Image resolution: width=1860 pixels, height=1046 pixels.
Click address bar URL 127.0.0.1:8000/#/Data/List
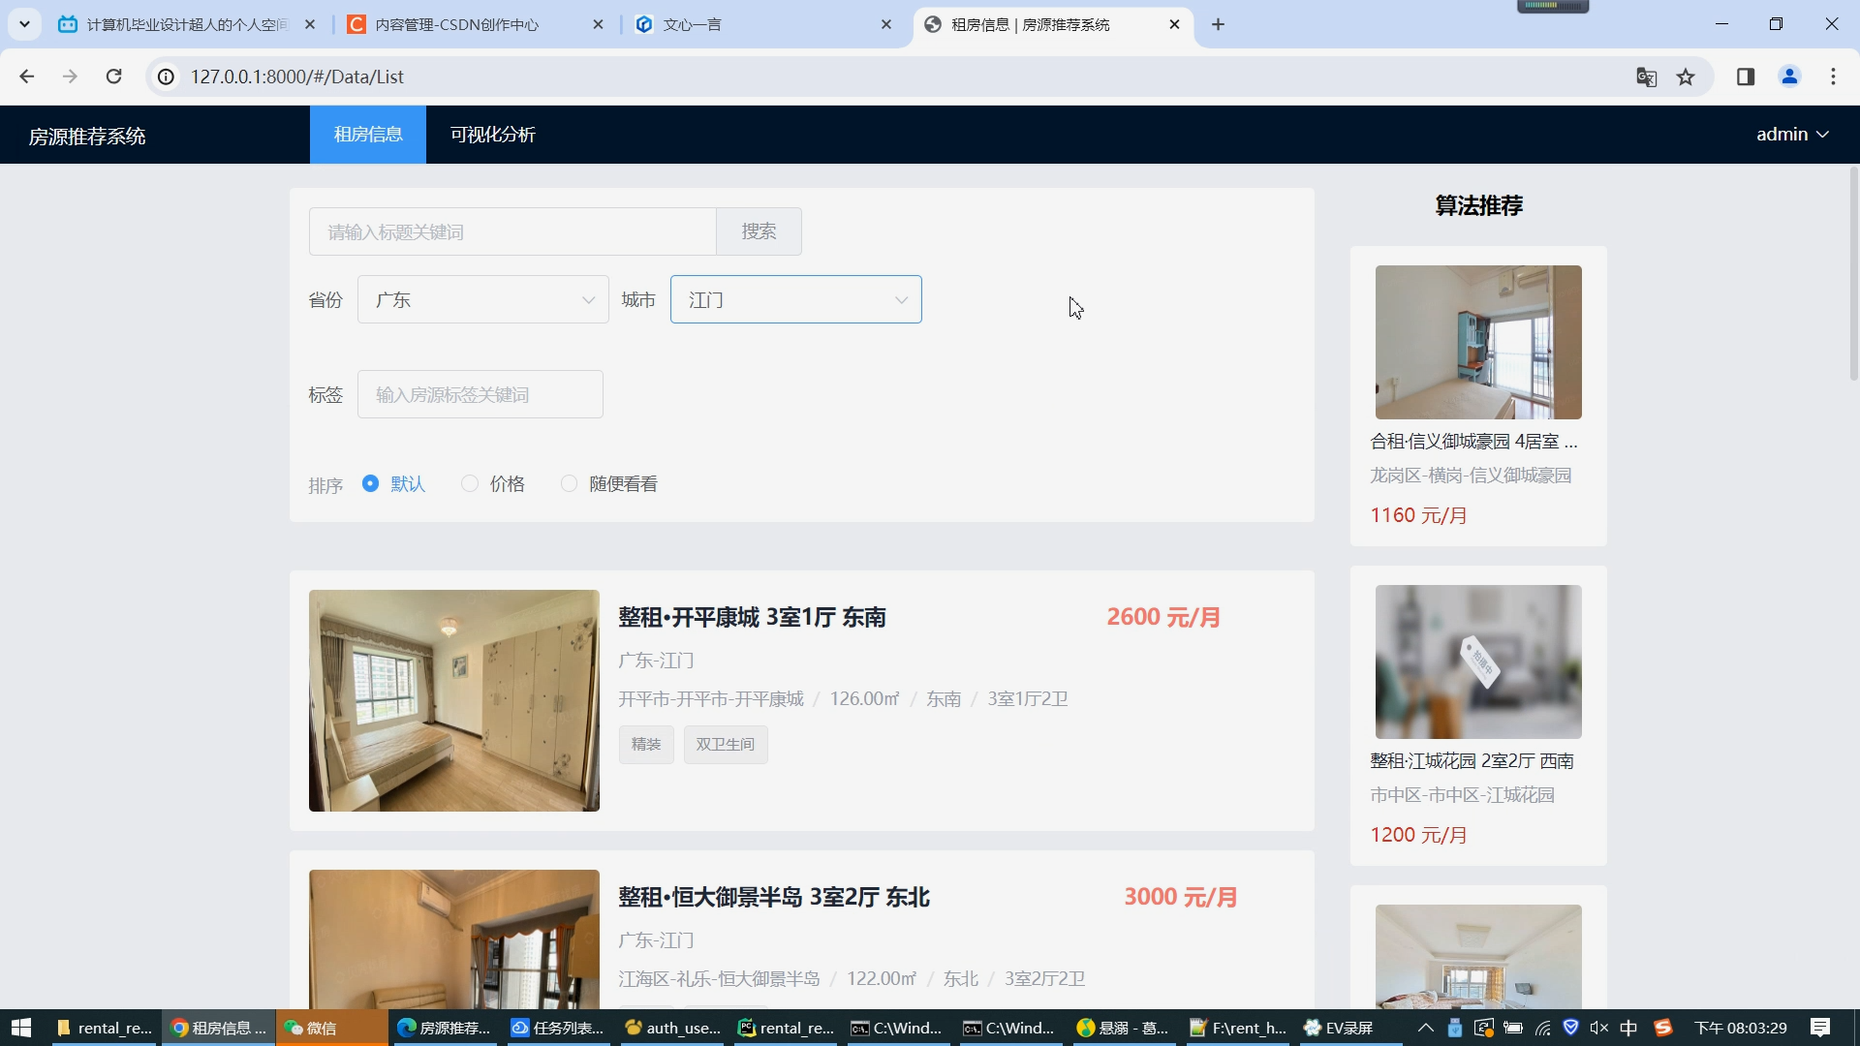[x=296, y=77]
